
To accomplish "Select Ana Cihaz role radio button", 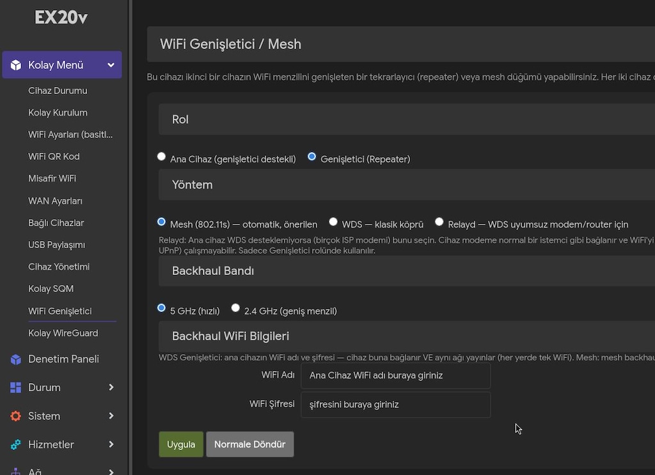I will [x=161, y=157].
